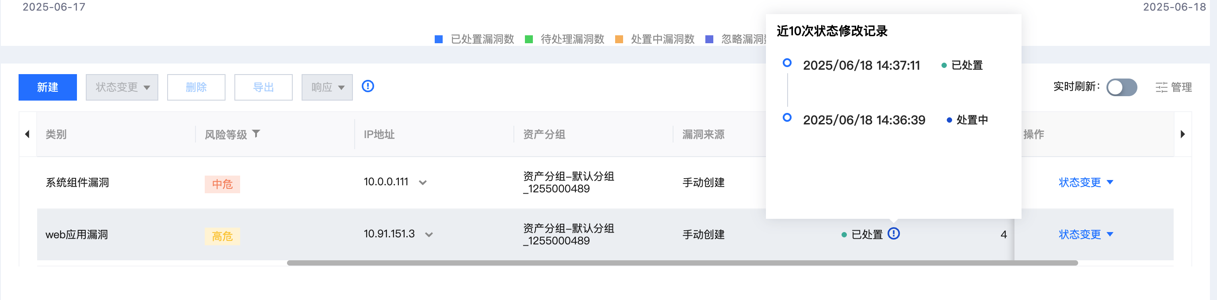Viewport: 1217px width, 300px height.
Task: Open 状态变更 for the 系统组件漏洞 row
Action: pyautogui.click(x=1086, y=182)
